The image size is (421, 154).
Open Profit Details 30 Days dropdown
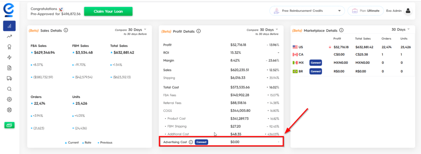(x=269, y=29)
